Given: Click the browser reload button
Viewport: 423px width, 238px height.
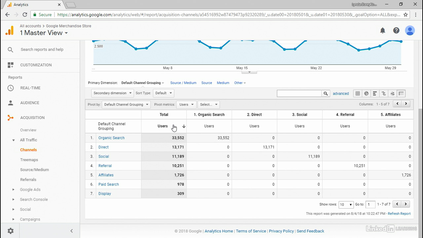Looking at the screenshot, I should pos(25,15).
